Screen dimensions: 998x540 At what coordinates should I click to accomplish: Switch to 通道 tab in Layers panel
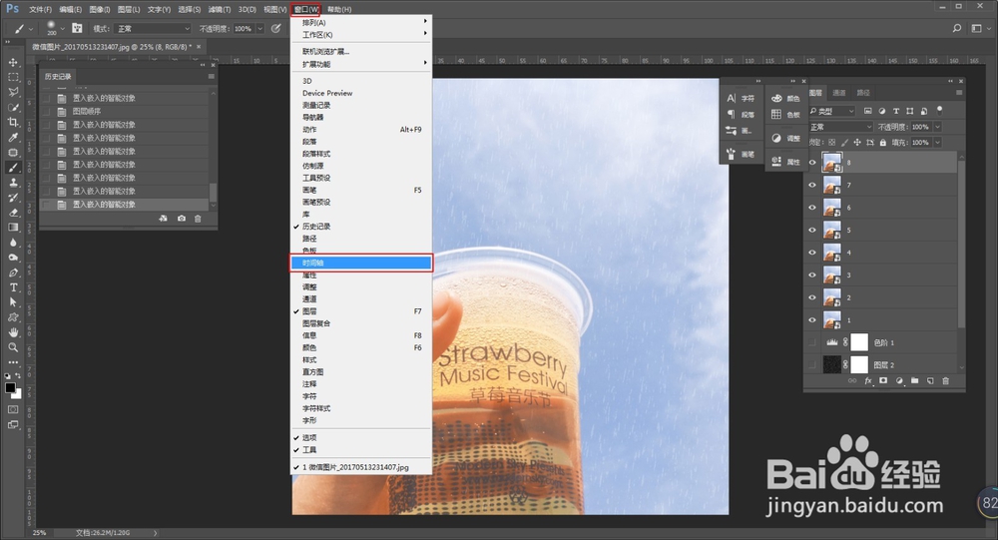(839, 93)
